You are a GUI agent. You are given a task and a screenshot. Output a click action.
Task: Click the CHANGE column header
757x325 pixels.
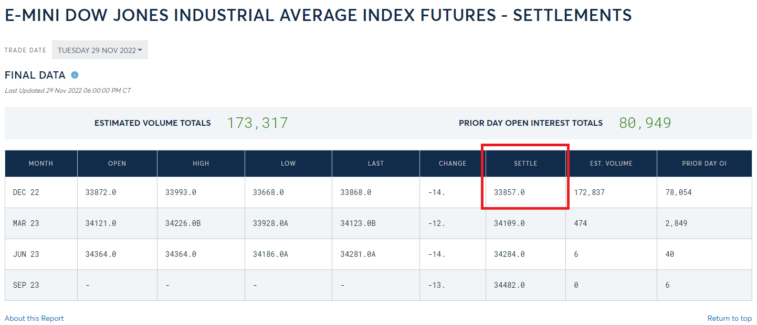point(453,164)
